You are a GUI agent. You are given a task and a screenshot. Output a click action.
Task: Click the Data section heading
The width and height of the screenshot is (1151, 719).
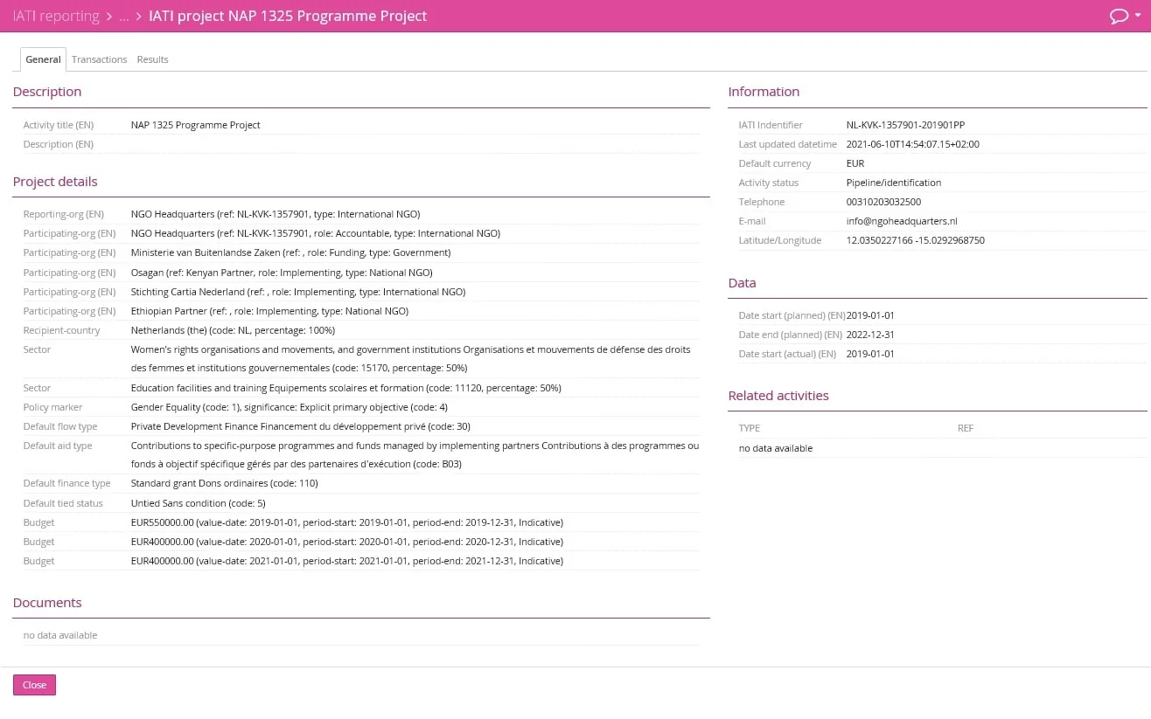[x=742, y=283]
